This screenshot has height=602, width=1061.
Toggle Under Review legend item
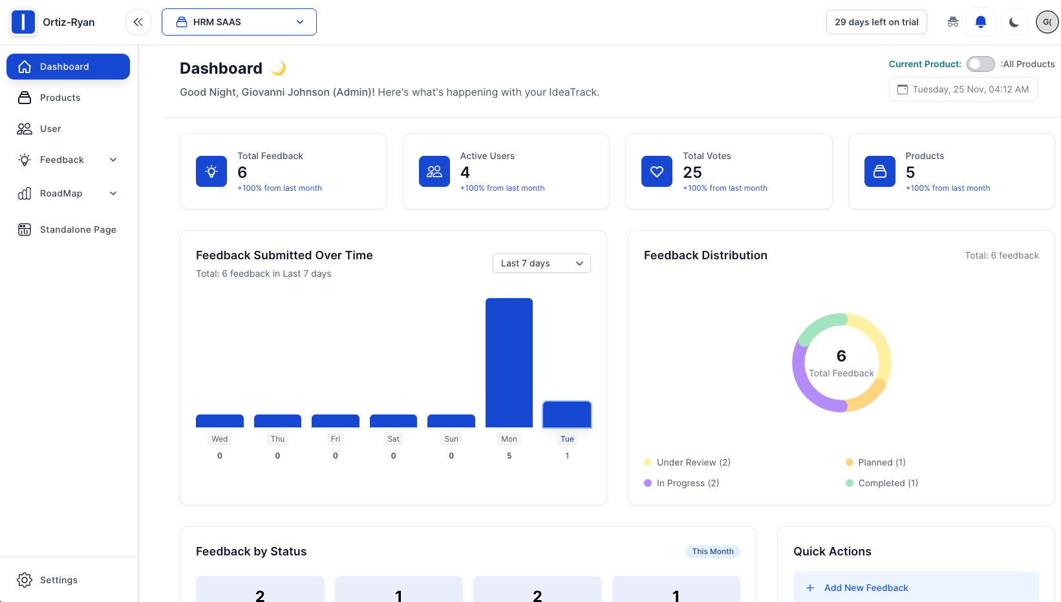[687, 462]
